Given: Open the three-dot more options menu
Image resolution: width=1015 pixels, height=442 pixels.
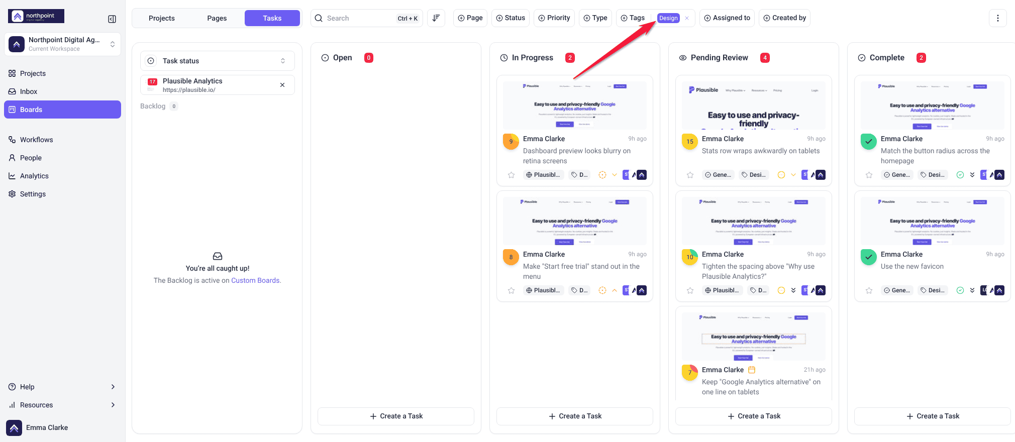Looking at the screenshot, I should (998, 18).
